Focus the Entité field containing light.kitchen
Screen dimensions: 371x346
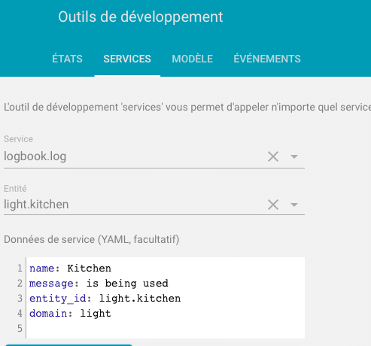pos(133,205)
